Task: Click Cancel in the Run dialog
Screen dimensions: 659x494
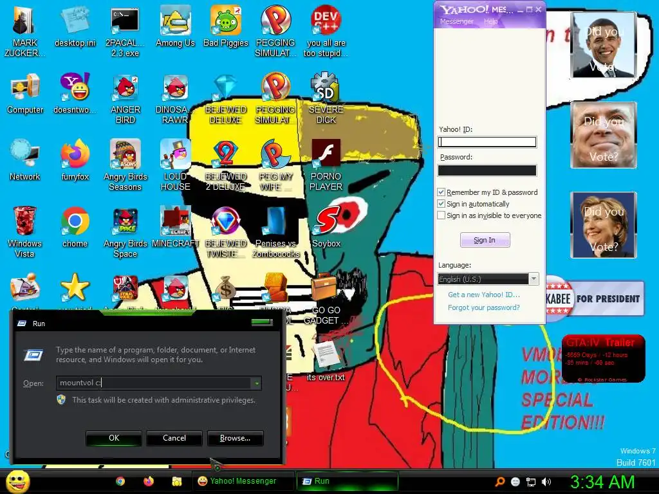Action: point(174,438)
